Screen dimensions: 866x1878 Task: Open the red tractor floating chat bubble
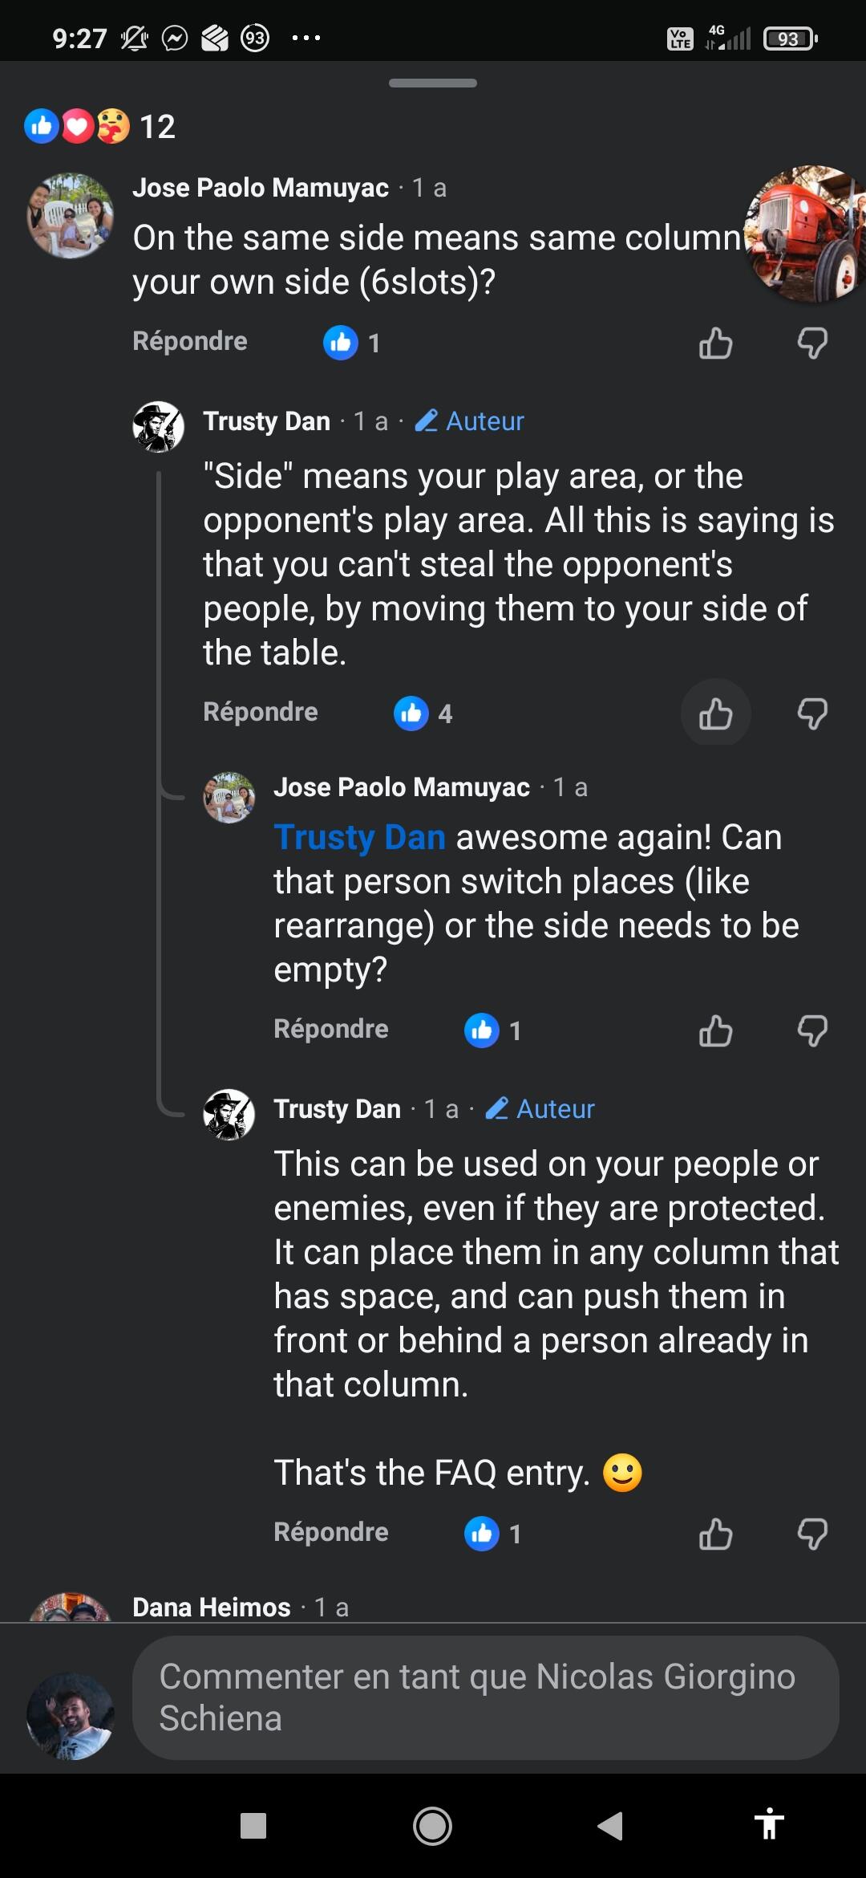[x=807, y=234]
